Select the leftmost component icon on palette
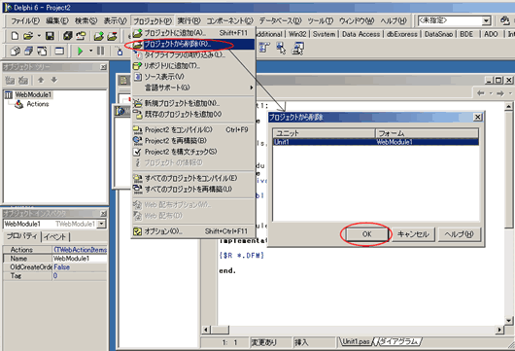 pyautogui.click(x=264, y=48)
